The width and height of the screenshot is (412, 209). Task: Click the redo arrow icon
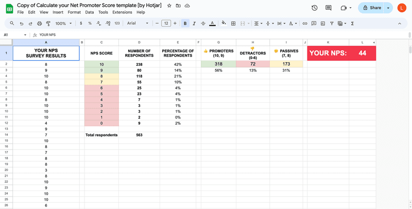[x=30, y=24]
